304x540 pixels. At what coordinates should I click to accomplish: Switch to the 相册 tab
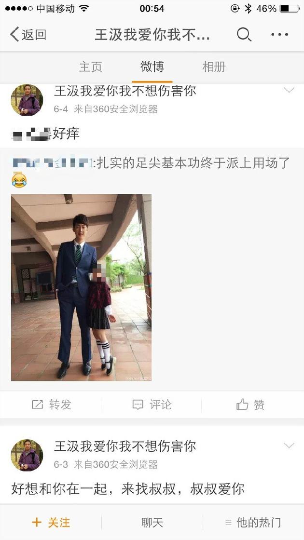[214, 67]
